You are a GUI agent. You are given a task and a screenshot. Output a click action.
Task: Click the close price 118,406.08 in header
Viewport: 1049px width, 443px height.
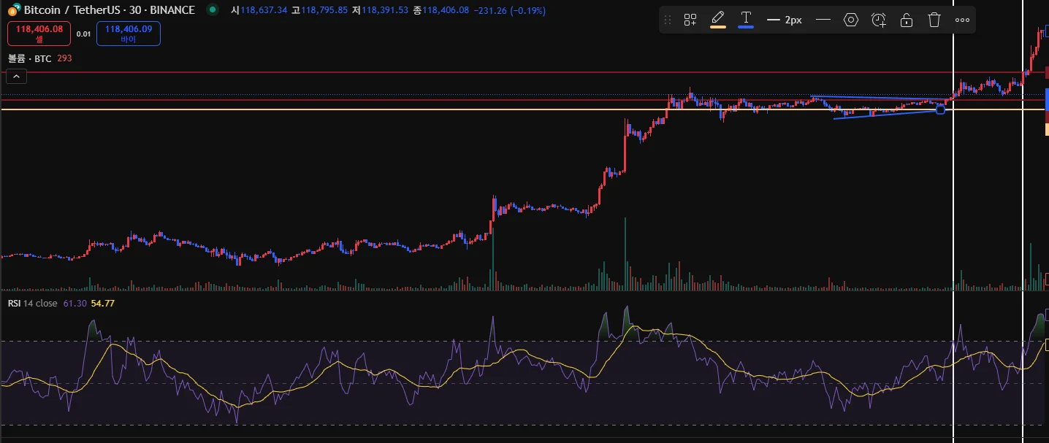(446, 11)
